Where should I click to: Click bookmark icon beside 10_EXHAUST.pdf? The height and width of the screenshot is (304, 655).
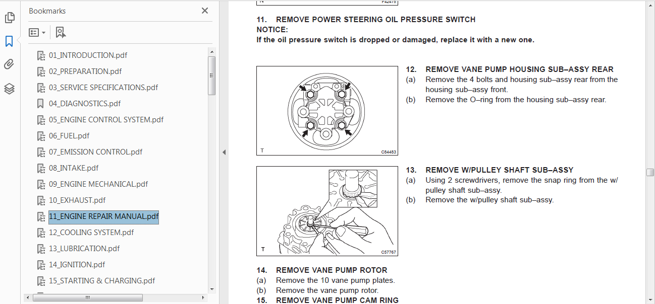click(x=41, y=200)
